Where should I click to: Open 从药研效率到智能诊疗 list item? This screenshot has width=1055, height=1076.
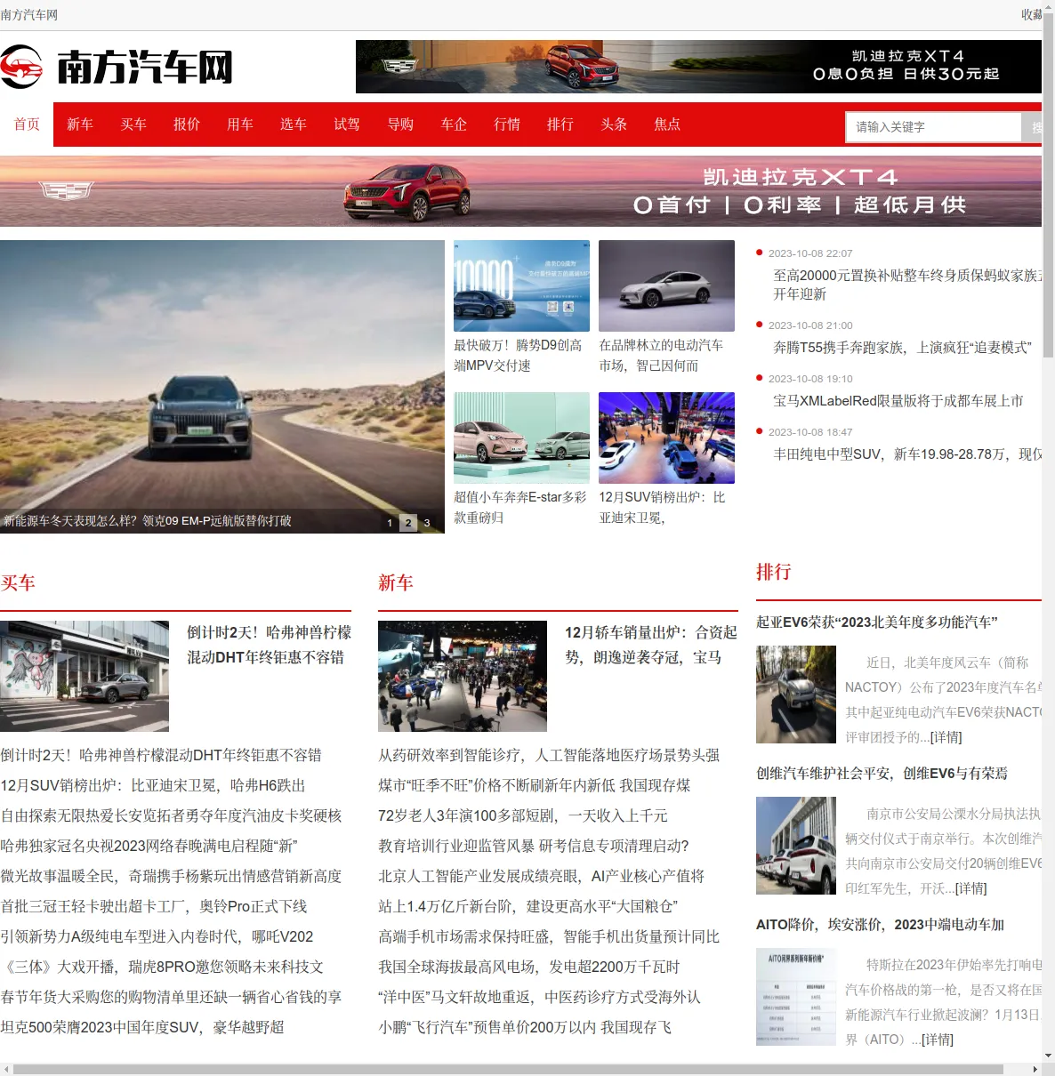(549, 755)
